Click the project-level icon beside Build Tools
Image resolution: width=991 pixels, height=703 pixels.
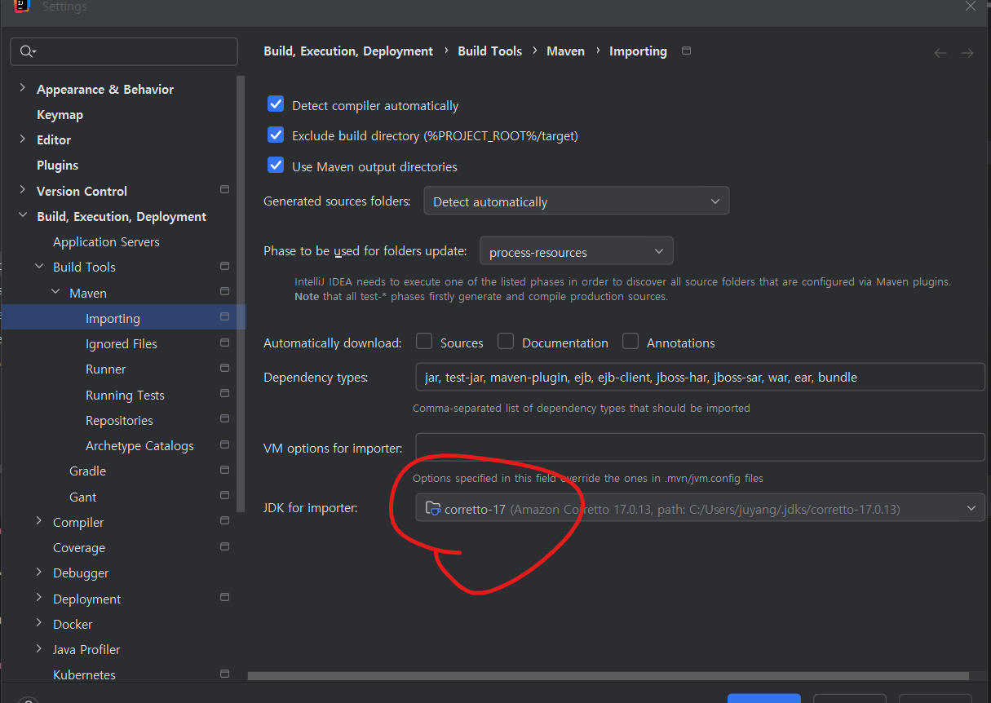click(x=224, y=266)
